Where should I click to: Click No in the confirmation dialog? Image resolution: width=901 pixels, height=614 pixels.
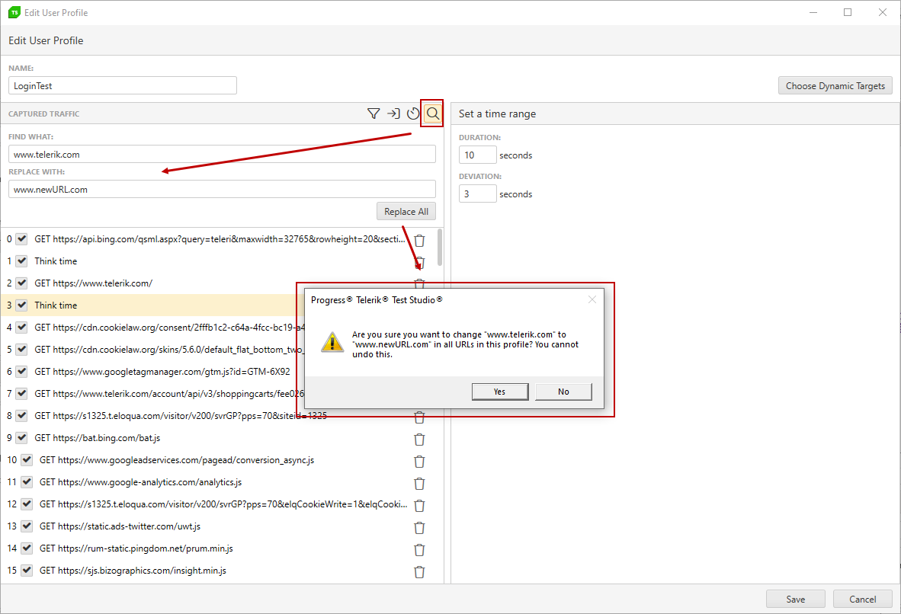click(x=563, y=392)
